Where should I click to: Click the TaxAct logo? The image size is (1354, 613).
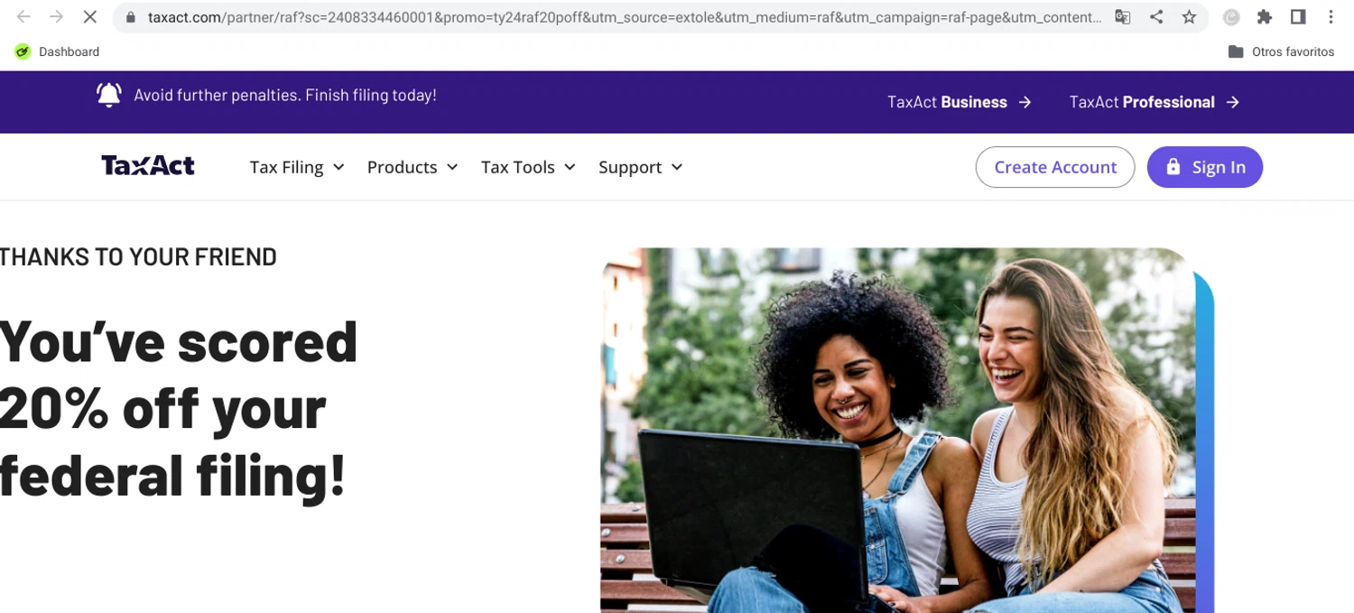(148, 166)
